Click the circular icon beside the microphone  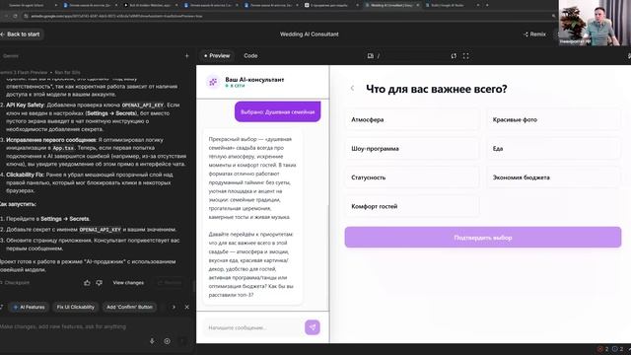[167, 341]
